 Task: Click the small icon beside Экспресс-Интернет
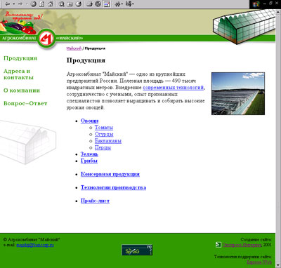pyautogui.click(x=218, y=245)
